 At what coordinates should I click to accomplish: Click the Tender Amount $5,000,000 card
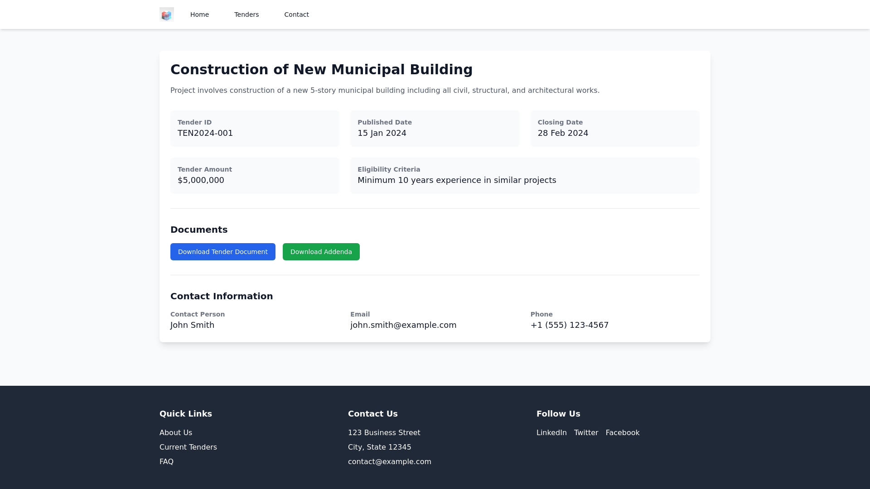(x=255, y=176)
